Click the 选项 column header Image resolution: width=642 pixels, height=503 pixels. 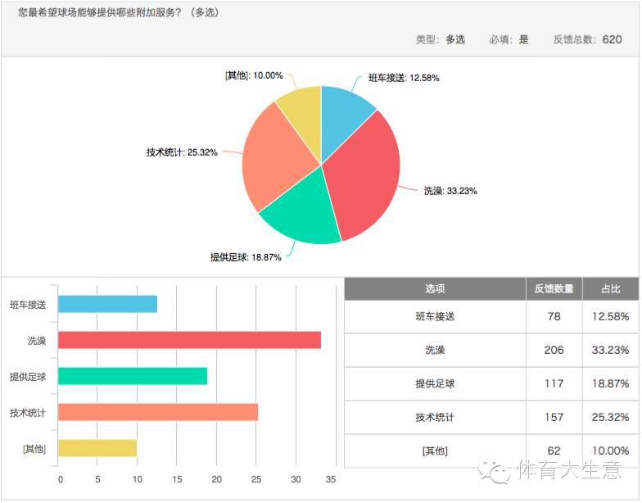435,288
